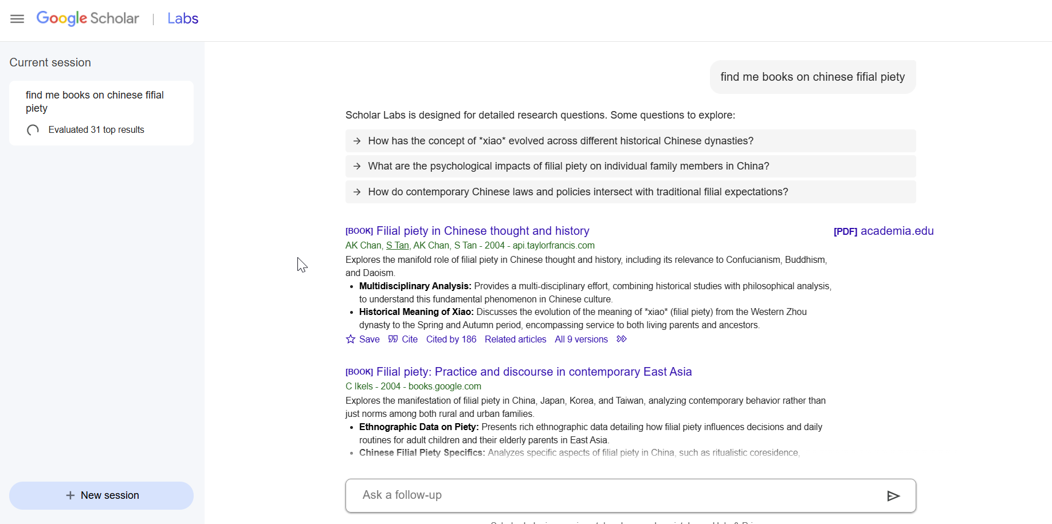Click the 'api.taylorfrancis.com' source text
The image size is (1052, 524).
554,245
